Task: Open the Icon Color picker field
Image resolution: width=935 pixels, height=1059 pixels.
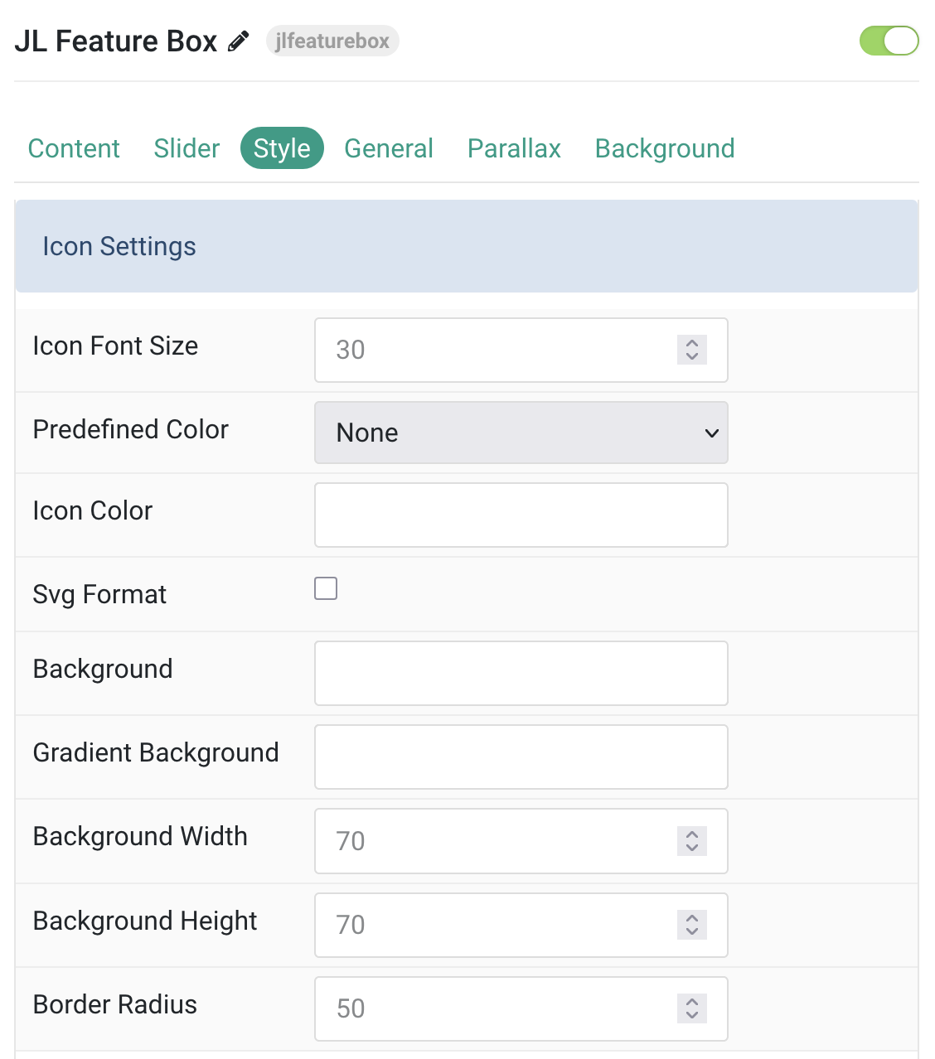Action: (x=521, y=515)
